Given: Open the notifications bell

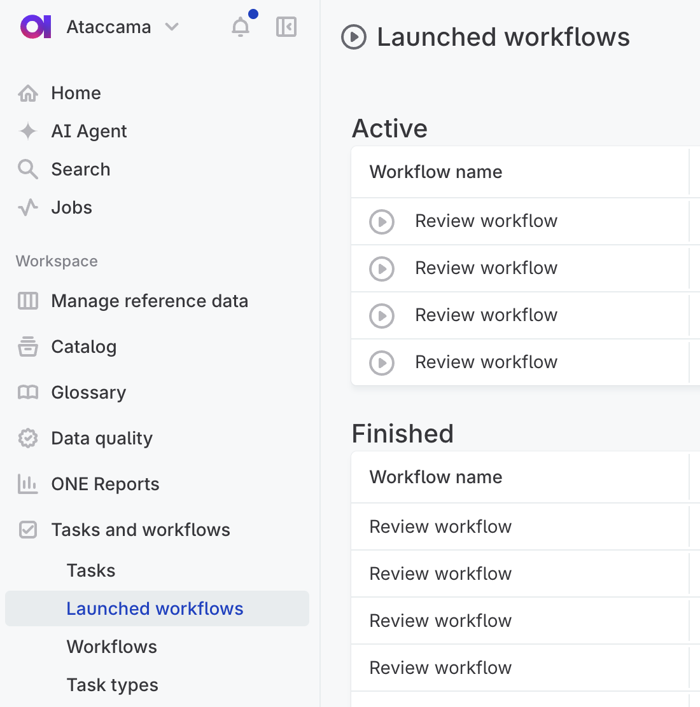Looking at the screenshot, I should (241, 27).
